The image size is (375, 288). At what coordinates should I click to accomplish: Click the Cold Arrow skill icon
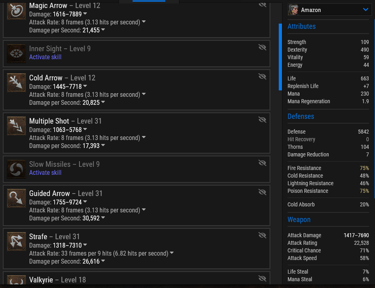[16, 83]
